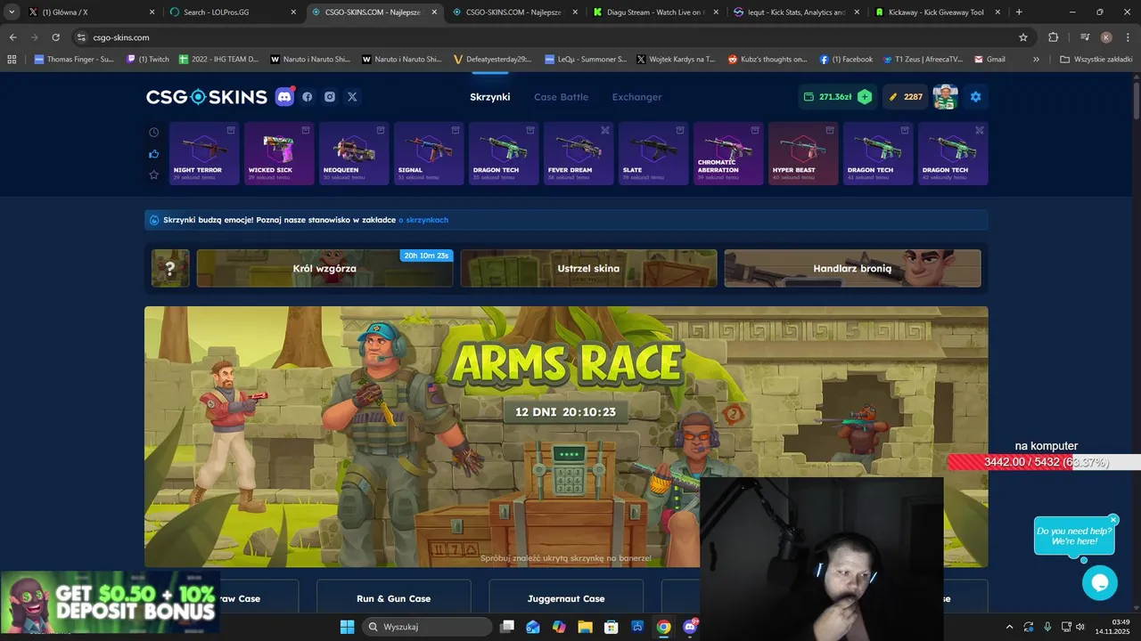Open the 'Wszystkie zakładki' bookmarks folder

coord(1096,60)
